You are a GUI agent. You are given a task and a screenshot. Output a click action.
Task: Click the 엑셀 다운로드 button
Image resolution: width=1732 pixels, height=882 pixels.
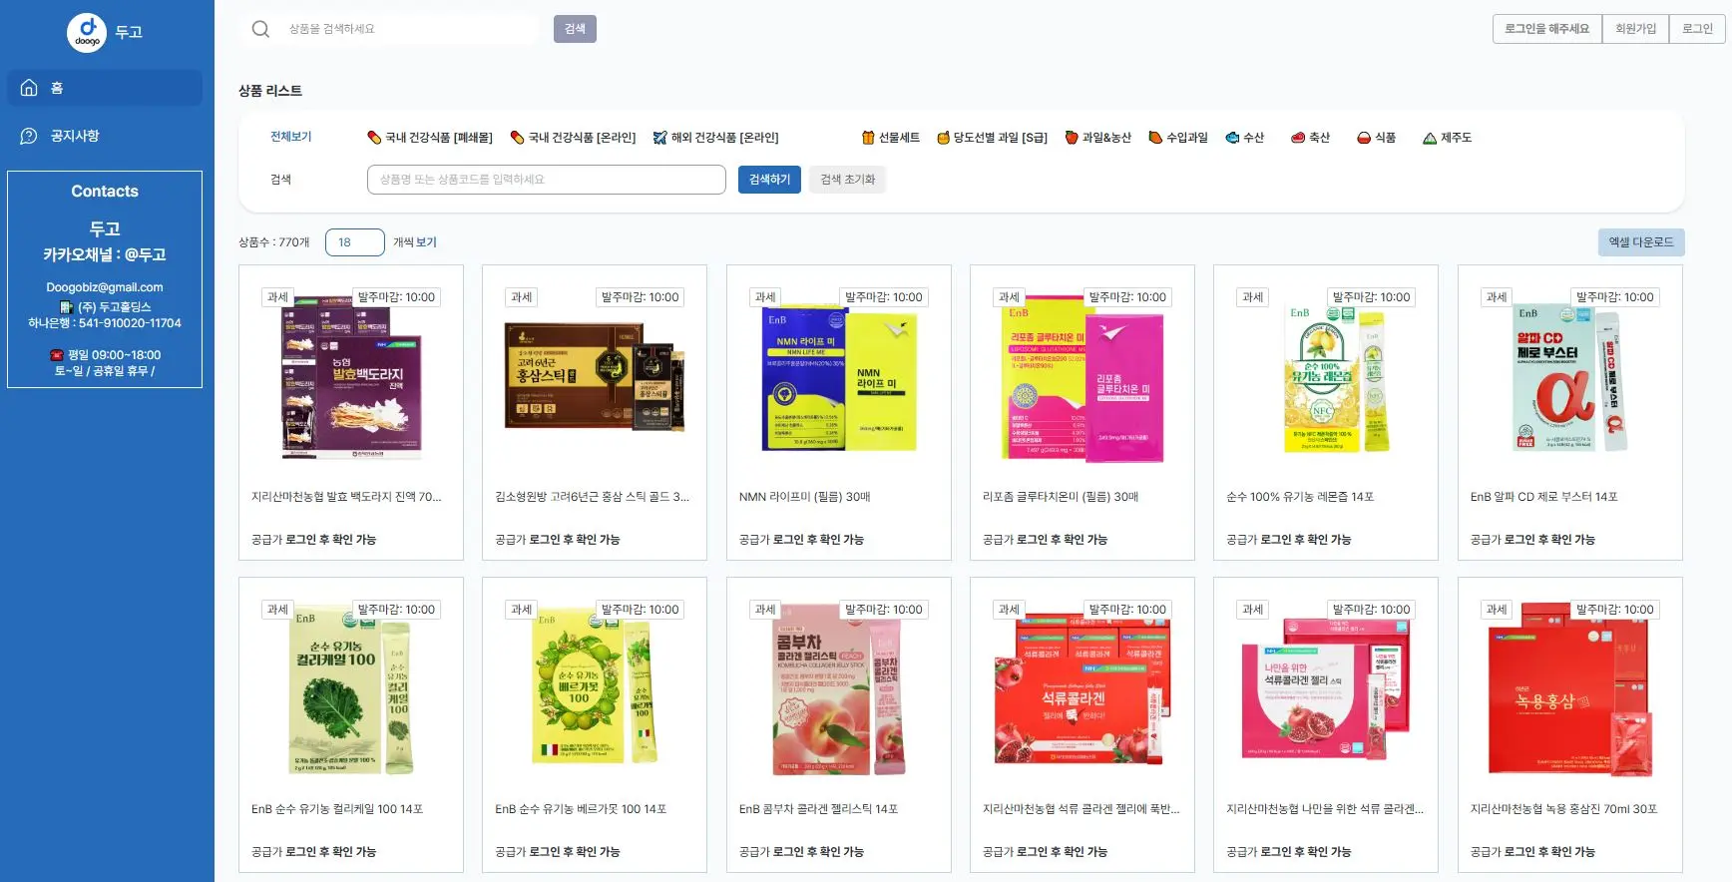tap(1641, 242)
